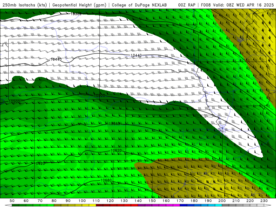This screenshot has height=207, width=276.
Task: Click the '00Z RAP' model run label
Action: (187, 5)
